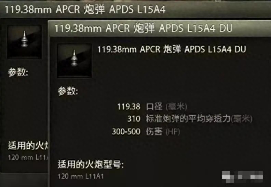Image resolution: width=271 pixels, height=187 pixels.
Task: Click the truncated 适用的火炮 heading in back panel
Action: coord(28,145)
